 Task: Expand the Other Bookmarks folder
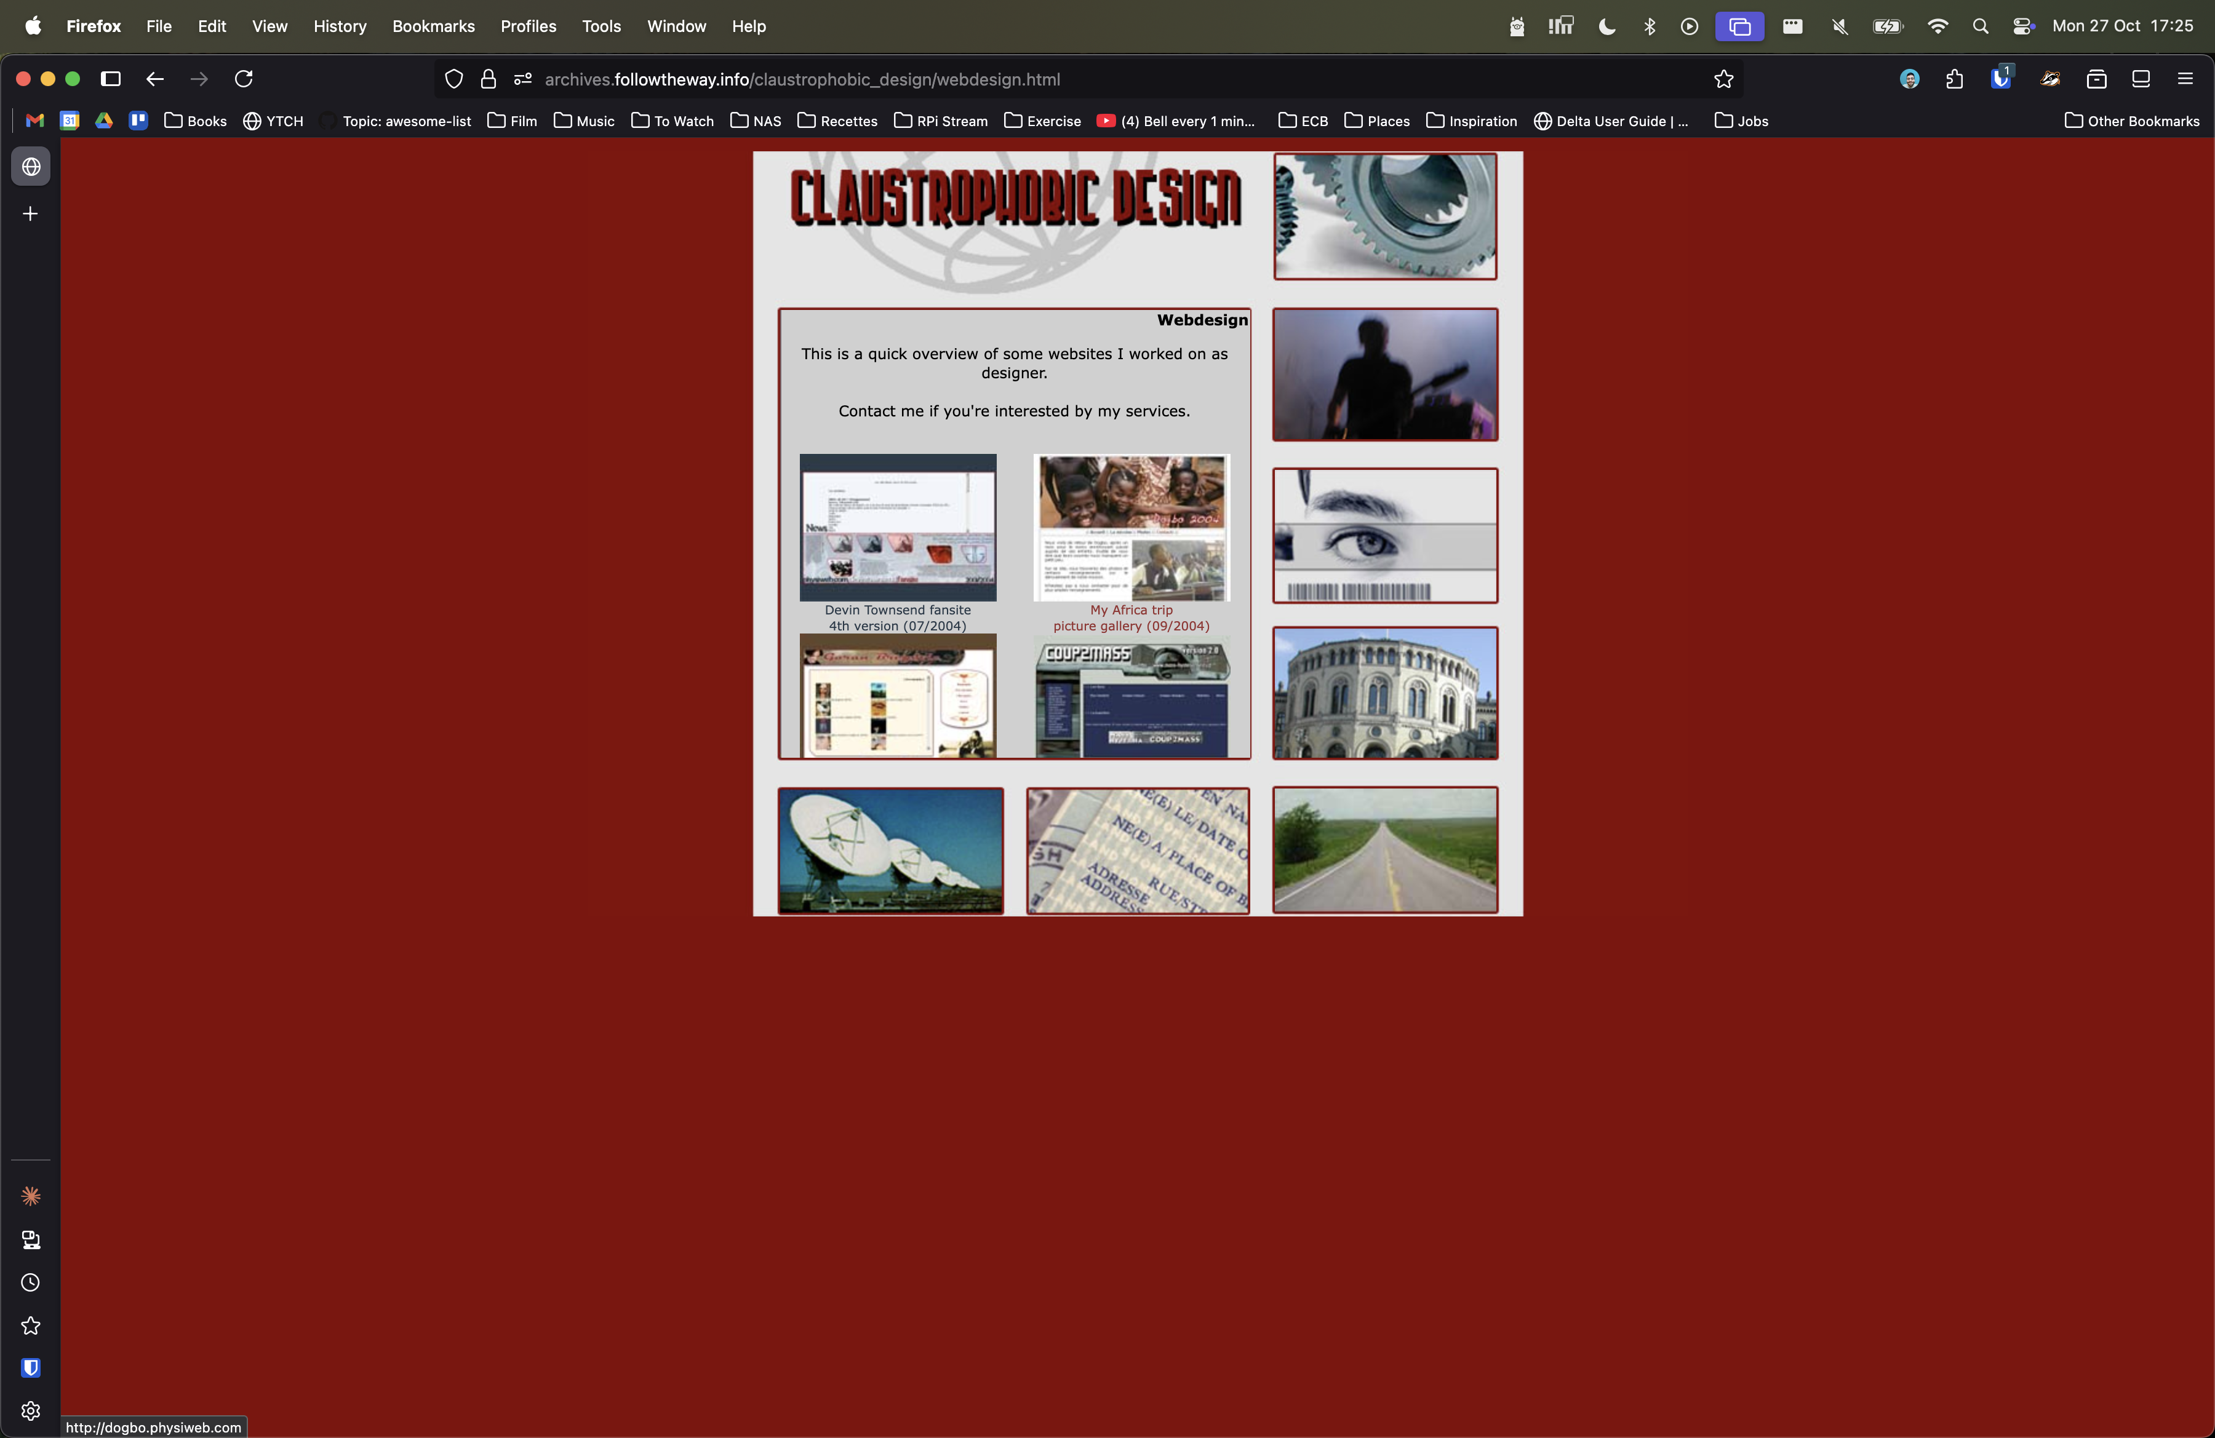tap(2131, 121)
